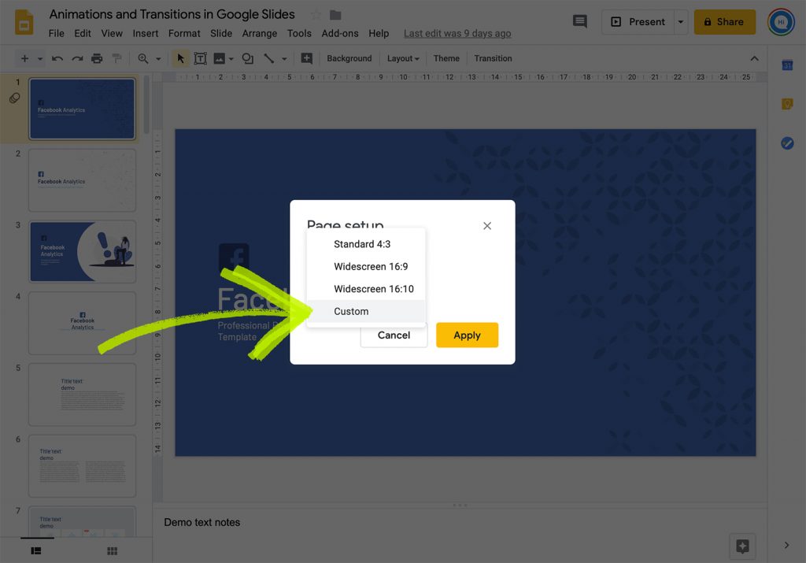Click the redo arrow
The image size is (806, 563).
[77, 58]
